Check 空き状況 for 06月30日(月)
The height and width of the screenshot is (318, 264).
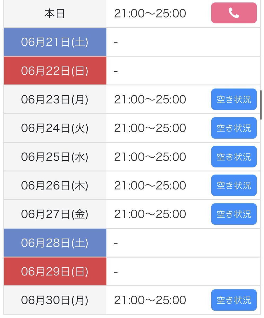(x=234, y=300)
